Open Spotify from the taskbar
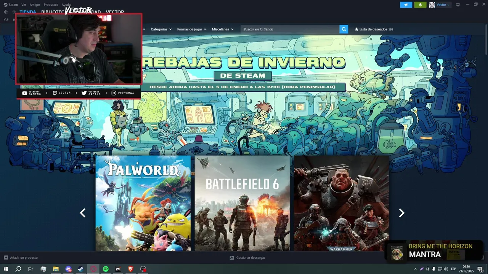The image size is (488, 274). pos(106,269)
